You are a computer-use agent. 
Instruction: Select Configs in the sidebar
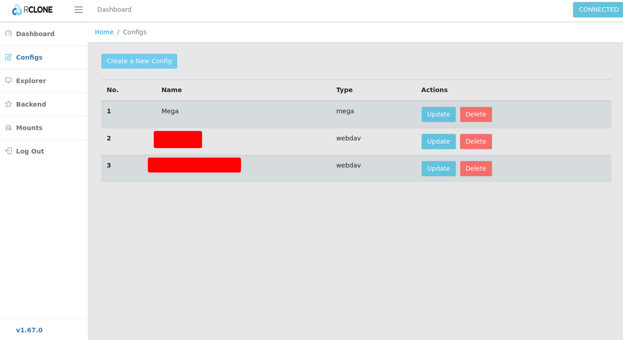[44, 57]
